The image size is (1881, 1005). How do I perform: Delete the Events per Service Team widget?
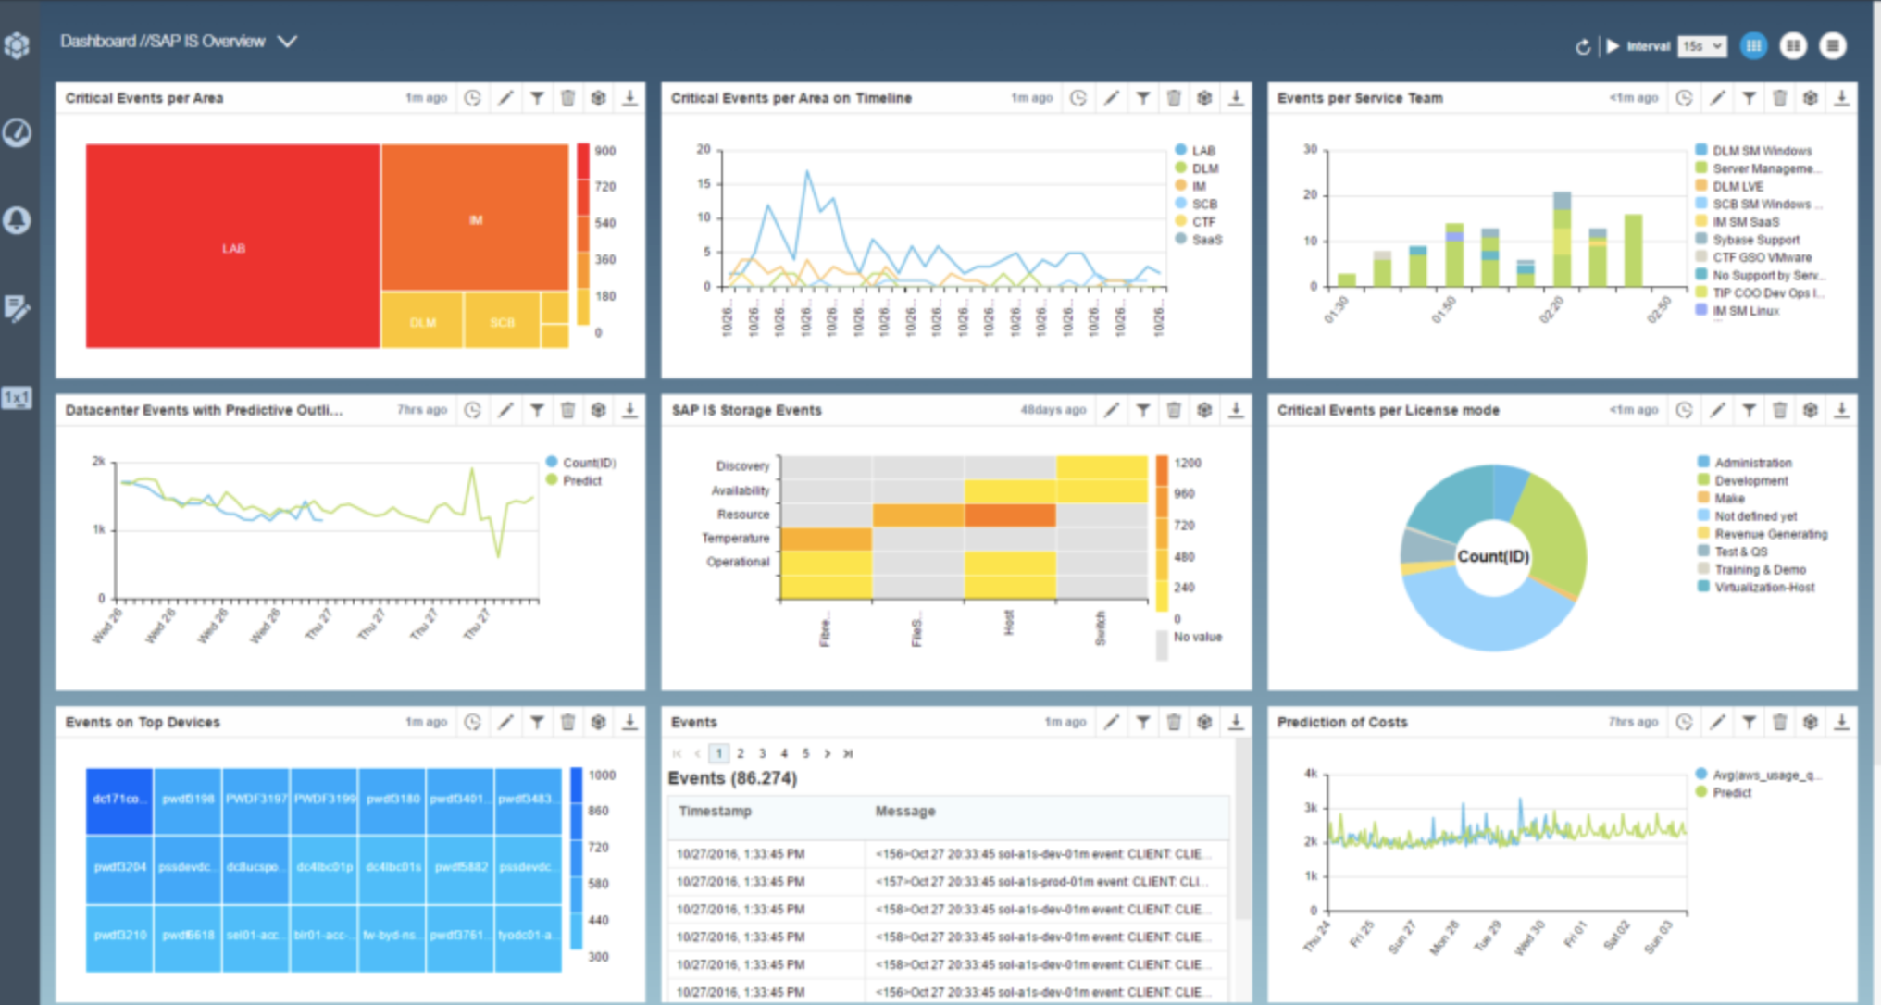1779,98
